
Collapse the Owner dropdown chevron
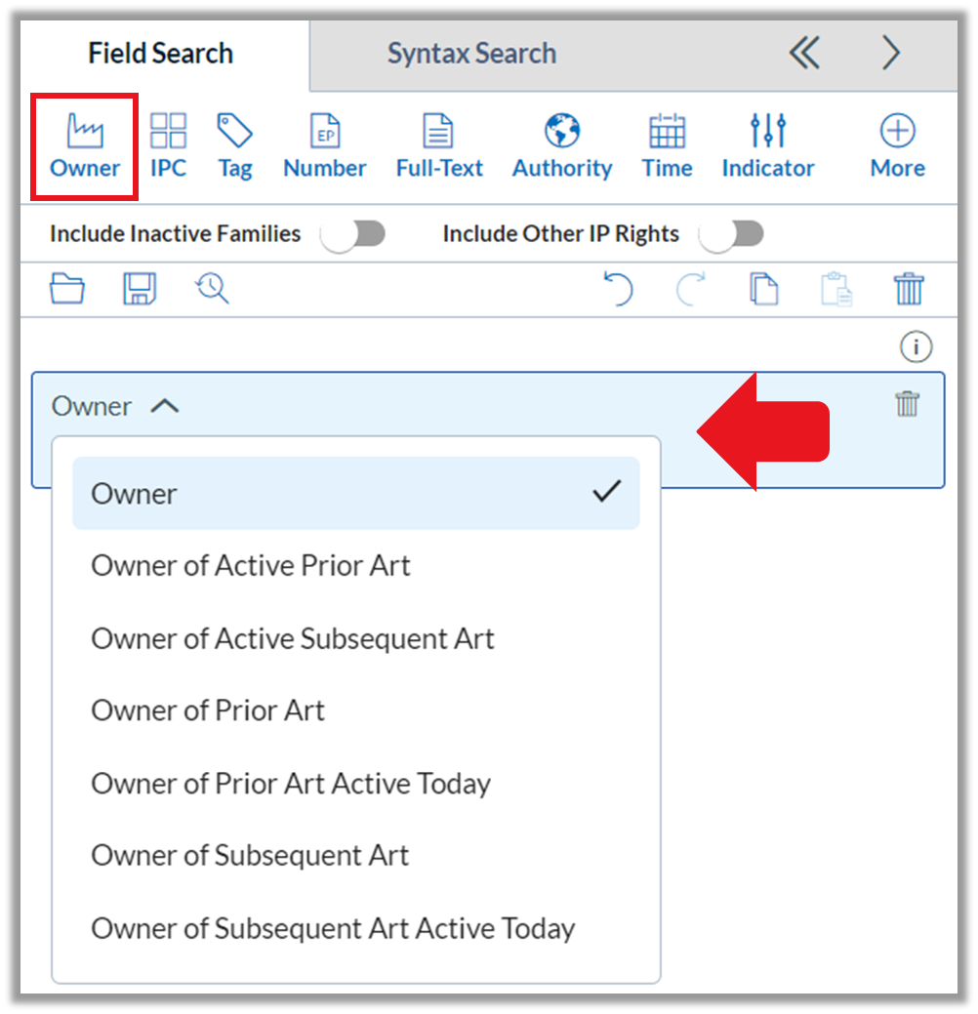(165, 406)
